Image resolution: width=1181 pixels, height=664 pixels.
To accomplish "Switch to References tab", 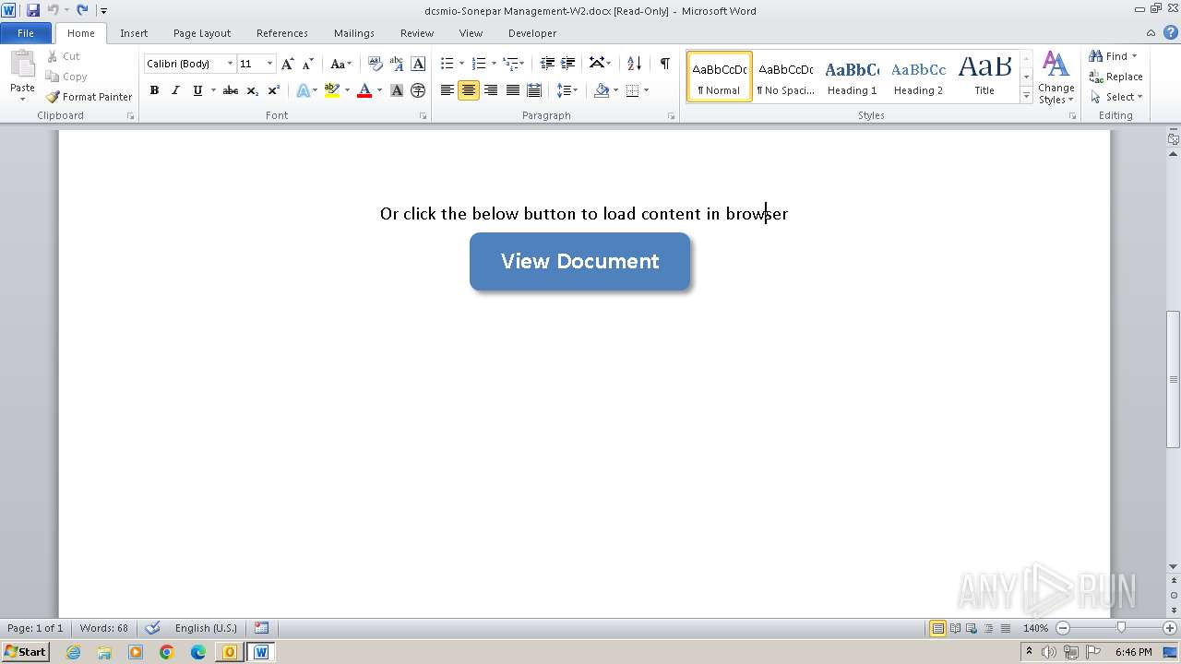I will point(282,33).
